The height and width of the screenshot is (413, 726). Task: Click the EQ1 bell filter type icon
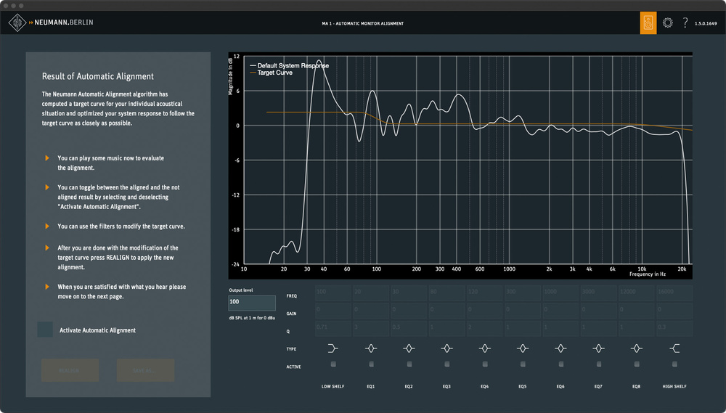coord(371,348)
